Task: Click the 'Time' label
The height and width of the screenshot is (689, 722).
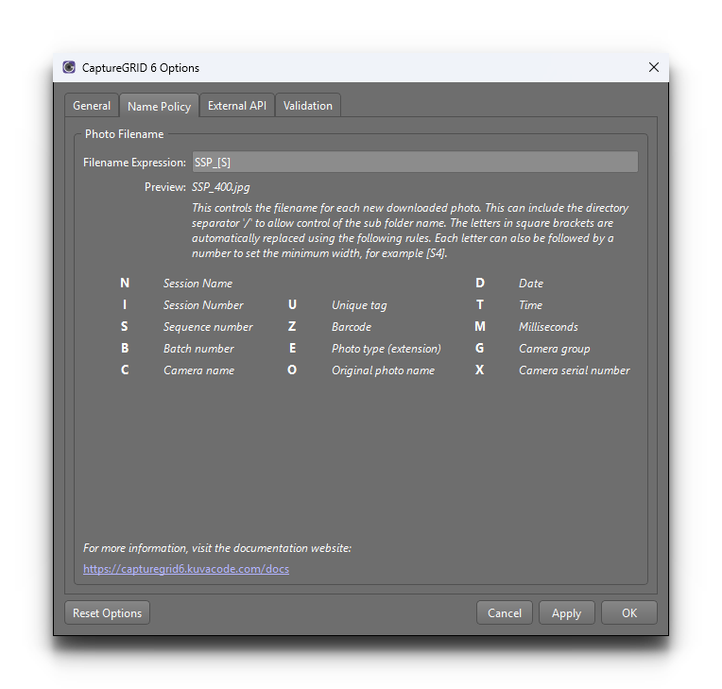Action: click(530, 305)
